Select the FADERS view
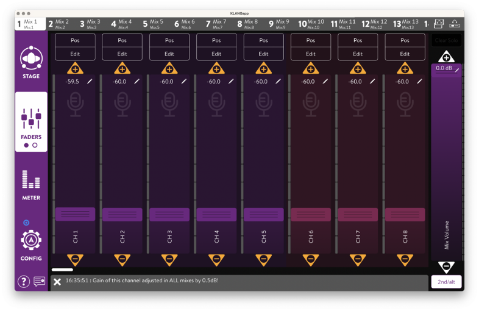 (31, 122)
